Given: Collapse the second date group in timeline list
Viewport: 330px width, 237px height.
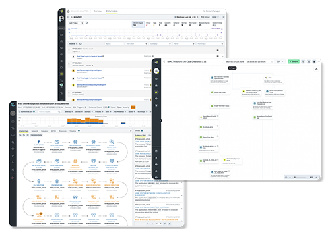Looking at the screenshot, I should click(x=69, y=63).
